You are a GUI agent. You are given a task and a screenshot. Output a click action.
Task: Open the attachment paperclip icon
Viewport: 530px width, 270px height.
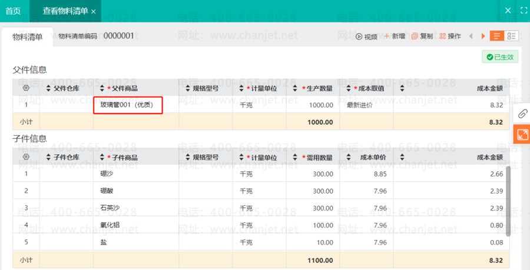click(522, 114)
